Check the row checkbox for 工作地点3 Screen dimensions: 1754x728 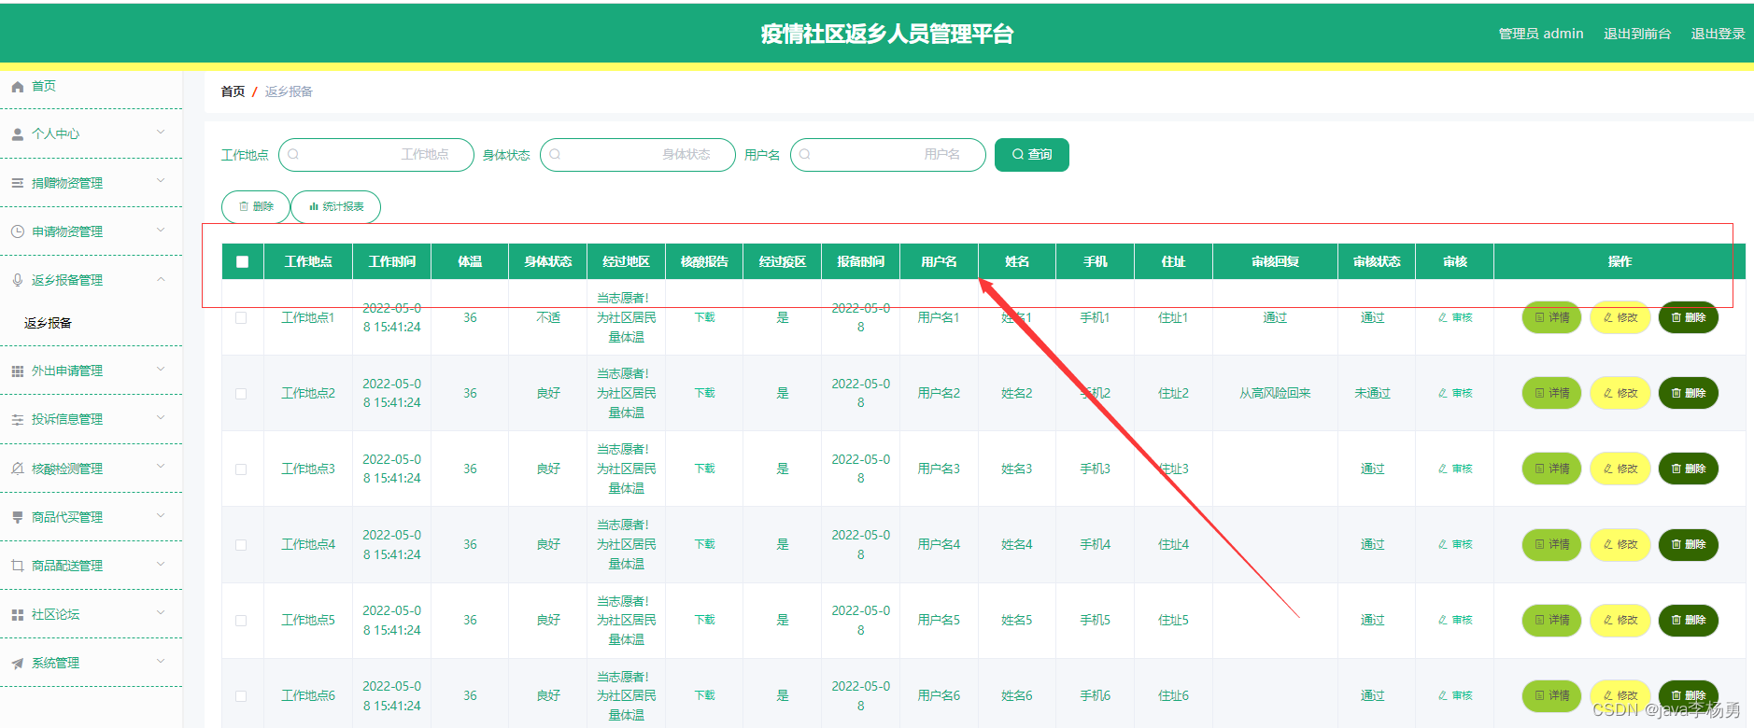pos(241,469)
